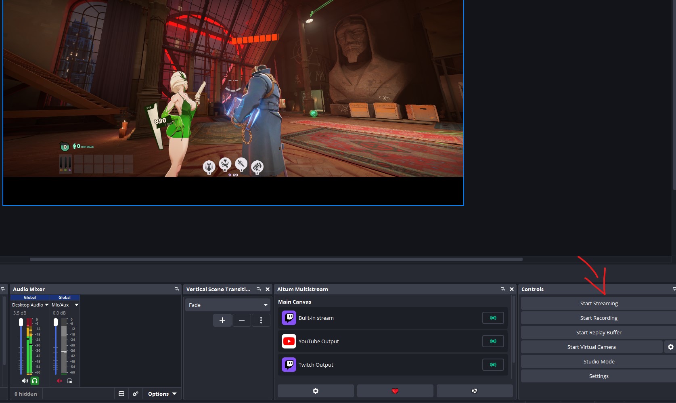This screenshot has width=676, height=403.
Task: Click the 0 hidden indicator
Action: 26,394
